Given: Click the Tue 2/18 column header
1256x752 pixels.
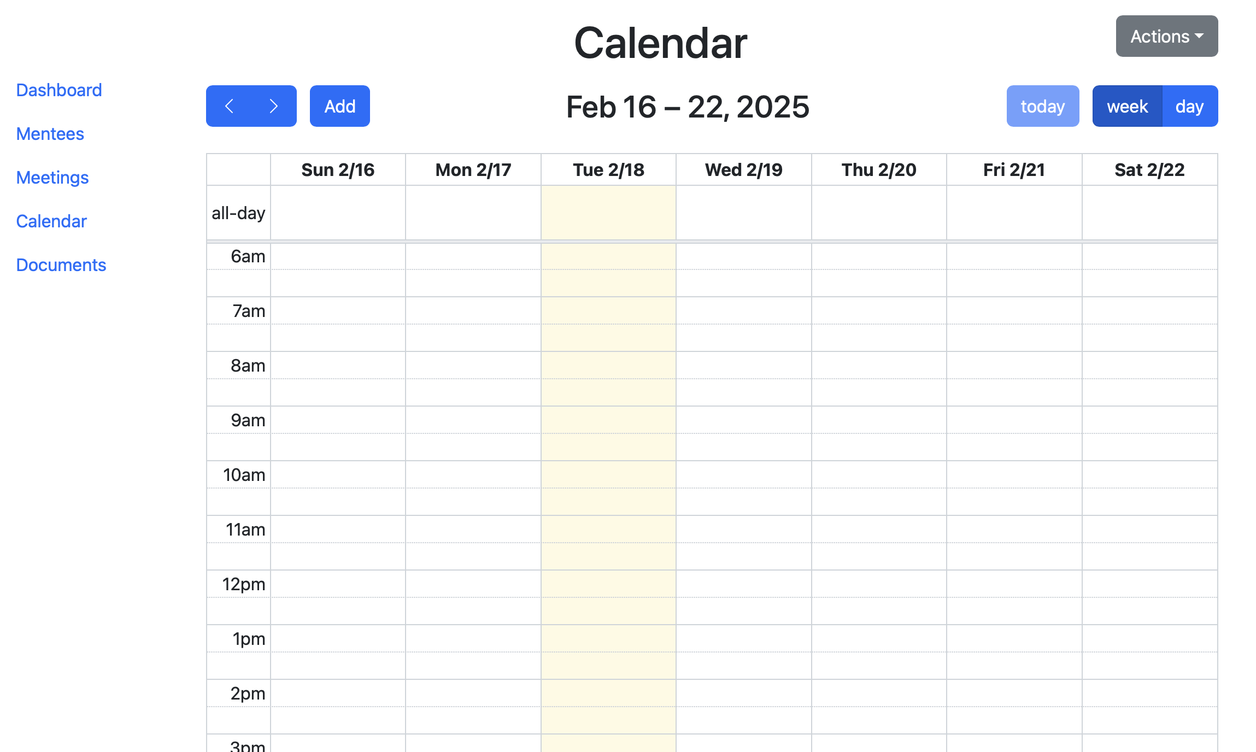Looking at the screenshot, I should [x=608, y=170].
